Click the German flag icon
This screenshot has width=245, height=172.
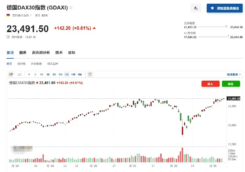coord(8,15)
